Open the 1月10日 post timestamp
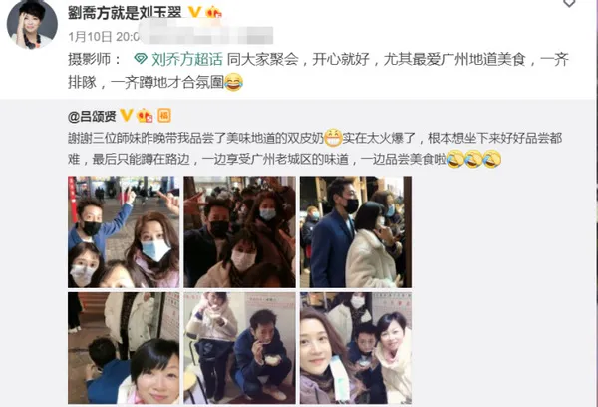The height and width of the screenshot is (407, 598). point(91,37)
